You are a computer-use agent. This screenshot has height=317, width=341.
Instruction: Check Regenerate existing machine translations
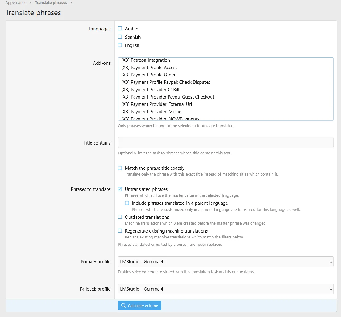tap(120, 231)
